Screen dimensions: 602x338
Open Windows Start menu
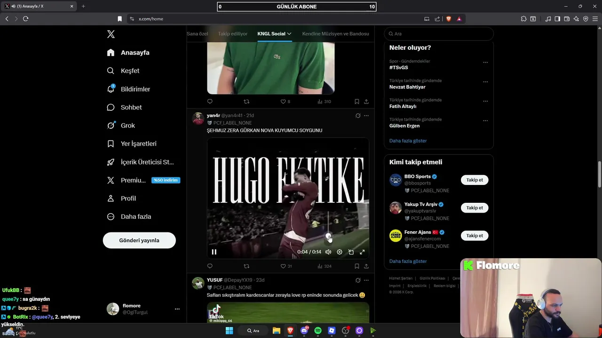point(229,330)
